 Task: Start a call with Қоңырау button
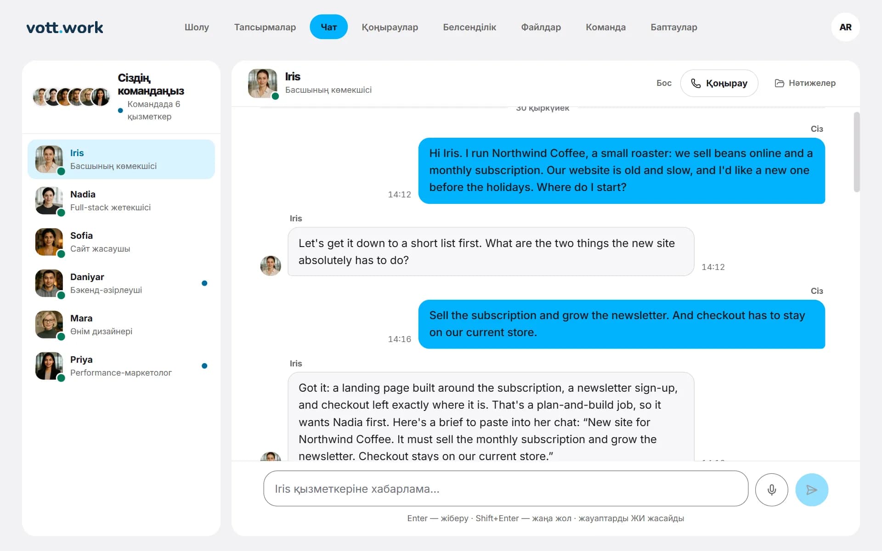click(719, 83)
